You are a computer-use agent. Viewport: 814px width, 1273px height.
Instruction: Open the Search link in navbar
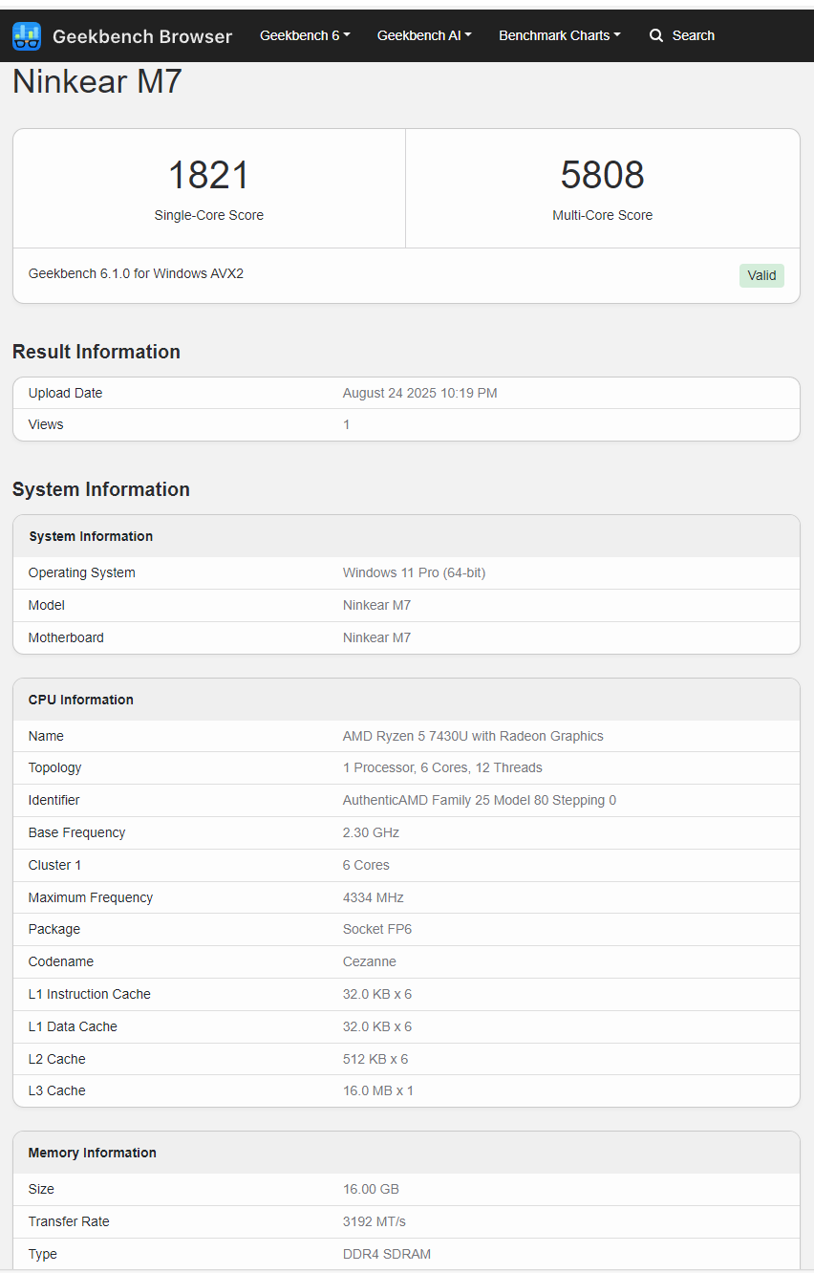click(x=682, y=35)
